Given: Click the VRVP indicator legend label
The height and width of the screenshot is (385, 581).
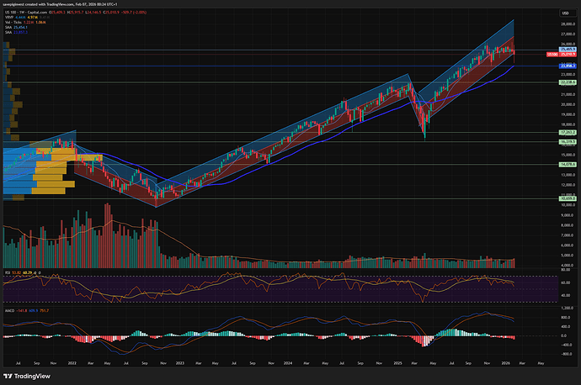Looking at the screenshot, I should coord(8,18).
